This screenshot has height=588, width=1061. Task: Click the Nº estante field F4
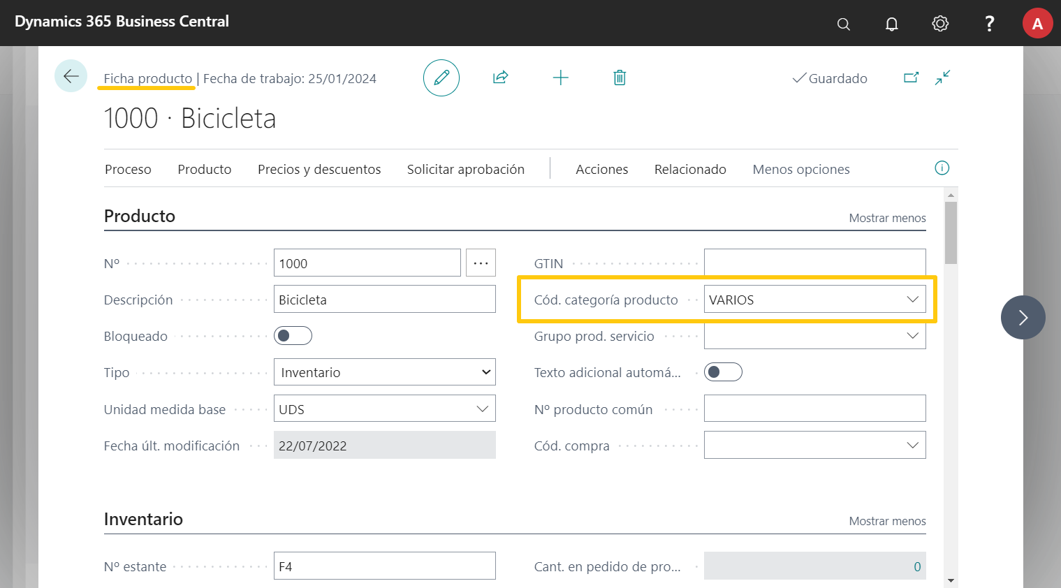tap(385, 566)
